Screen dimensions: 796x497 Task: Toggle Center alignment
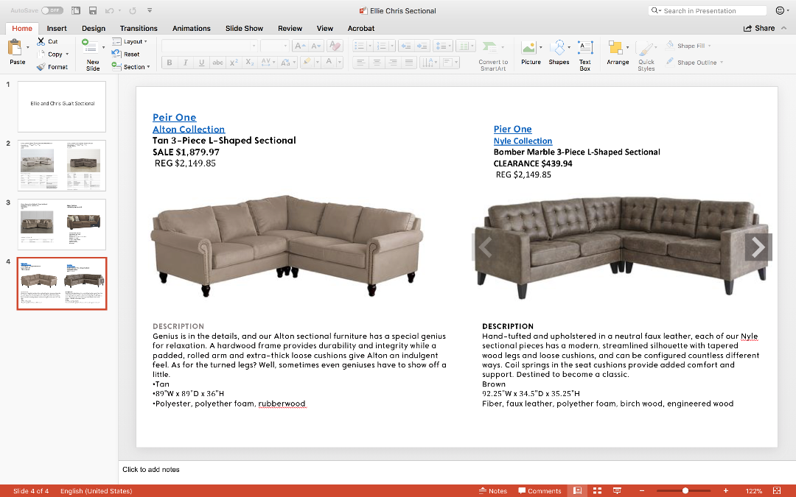click(377, 63)
